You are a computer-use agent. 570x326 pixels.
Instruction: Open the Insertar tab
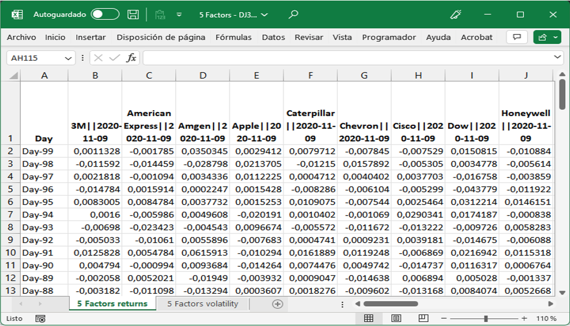tap(91, 37)
